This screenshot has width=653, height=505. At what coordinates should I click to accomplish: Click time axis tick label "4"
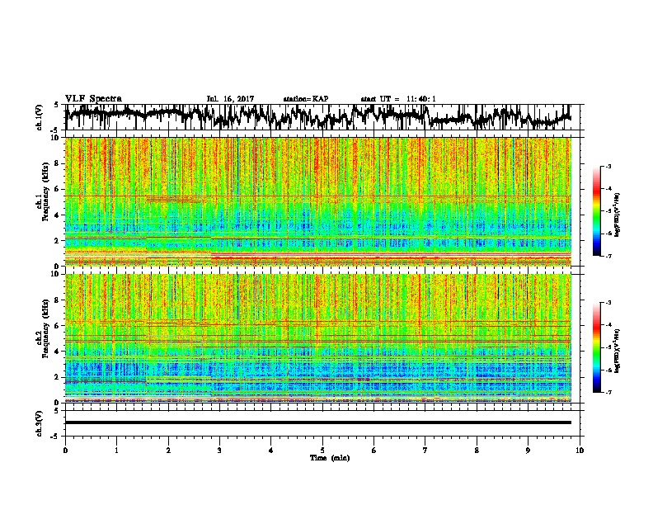click(271, 451)
